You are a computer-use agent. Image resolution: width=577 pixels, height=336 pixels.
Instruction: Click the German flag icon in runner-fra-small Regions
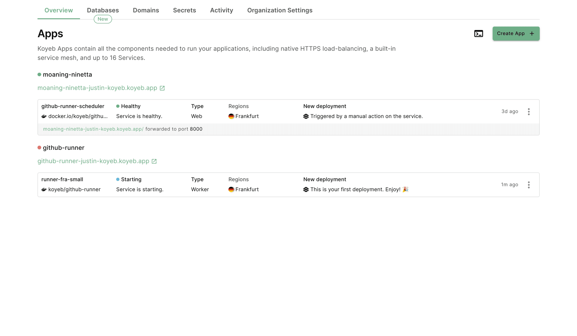coord(231,189)
